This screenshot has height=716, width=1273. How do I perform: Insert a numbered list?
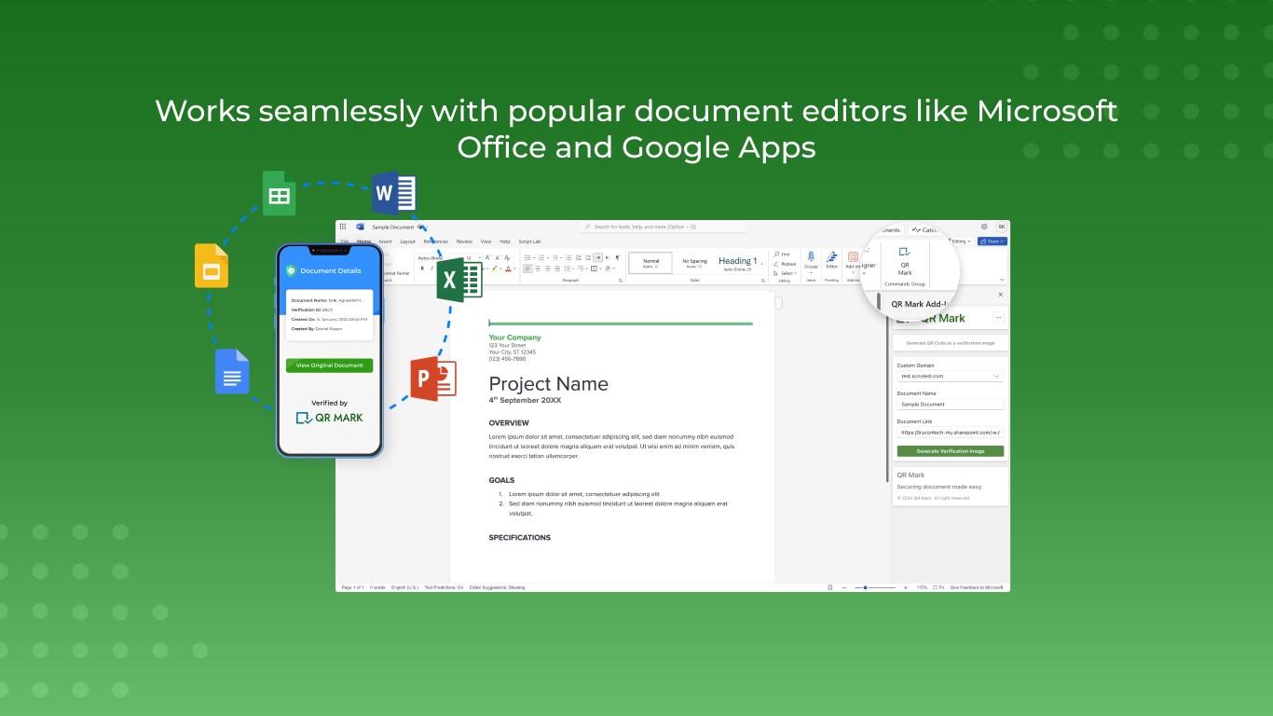coord(541,257)
